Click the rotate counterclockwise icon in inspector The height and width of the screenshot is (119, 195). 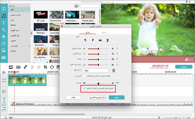point(85,40)
